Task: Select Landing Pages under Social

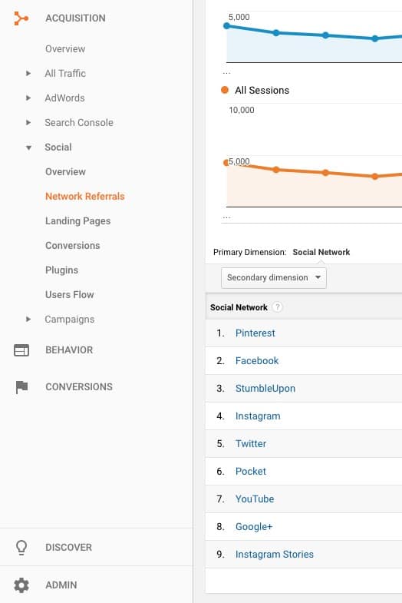Action: (78, 220)
